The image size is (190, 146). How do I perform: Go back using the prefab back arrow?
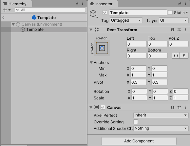pos(4,18)
